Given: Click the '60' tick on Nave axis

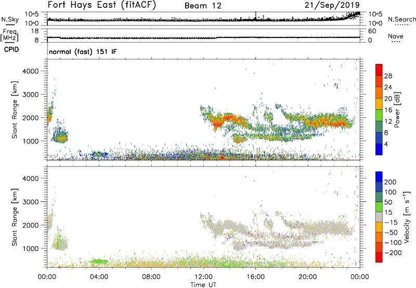Looking at the screenshot, I should 372,31.
